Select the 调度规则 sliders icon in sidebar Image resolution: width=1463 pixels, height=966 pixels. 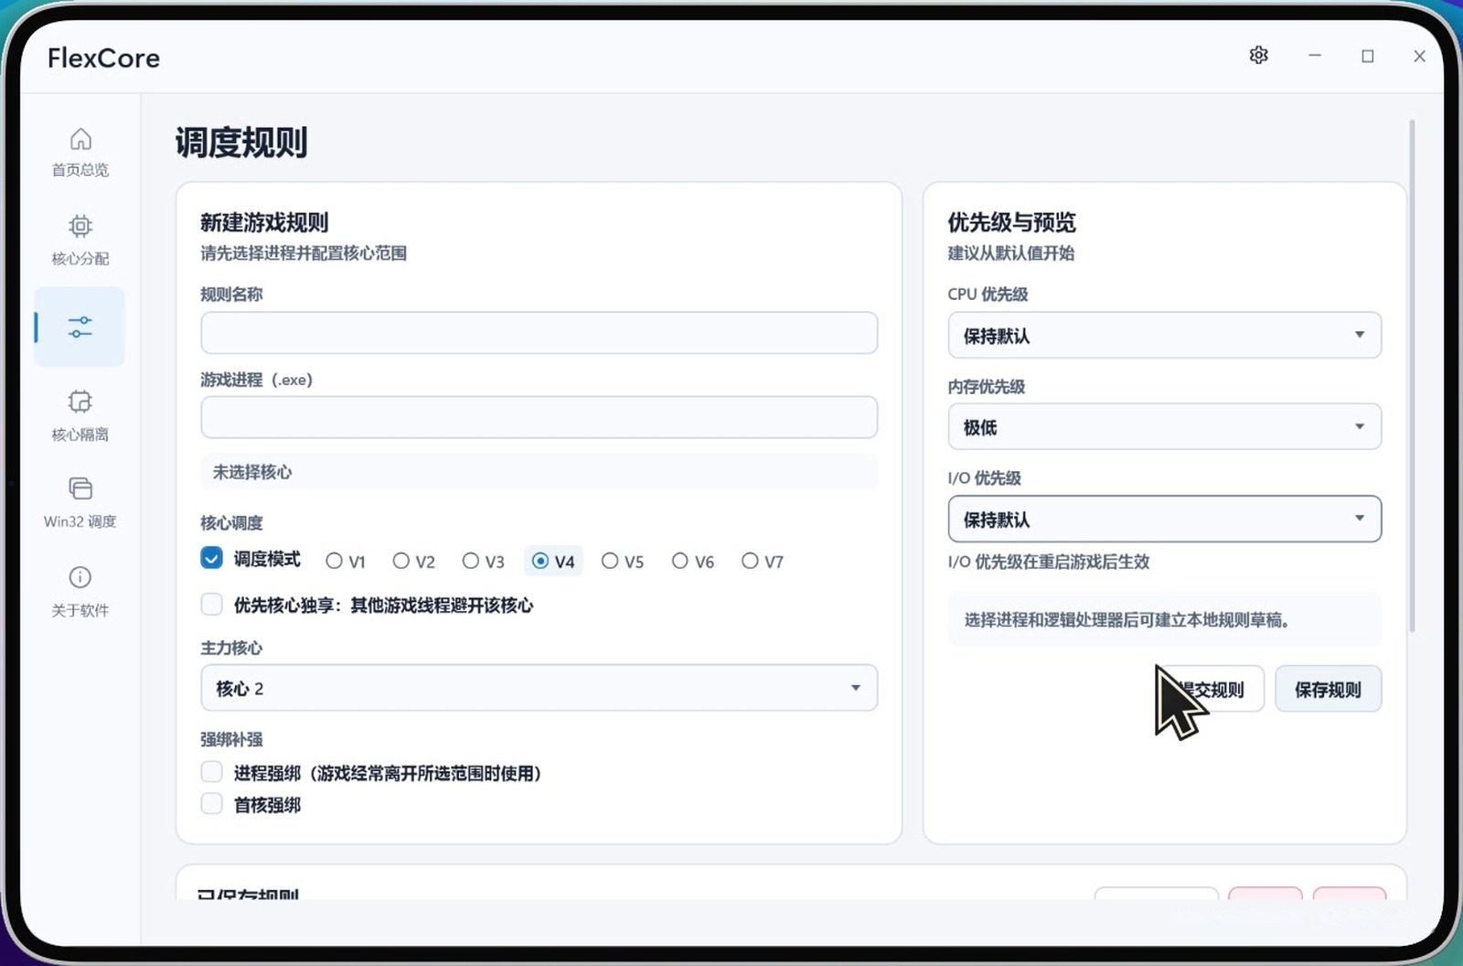80,327
